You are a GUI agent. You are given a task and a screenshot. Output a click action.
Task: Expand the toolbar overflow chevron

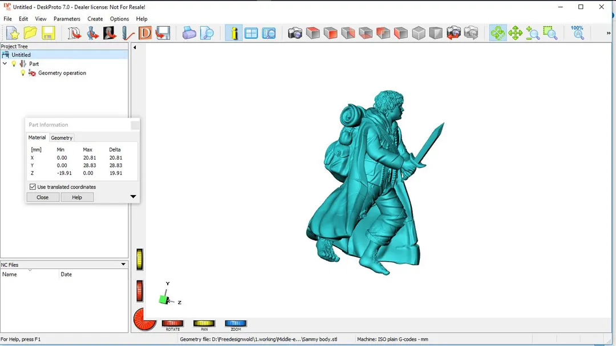pos(609,33)
